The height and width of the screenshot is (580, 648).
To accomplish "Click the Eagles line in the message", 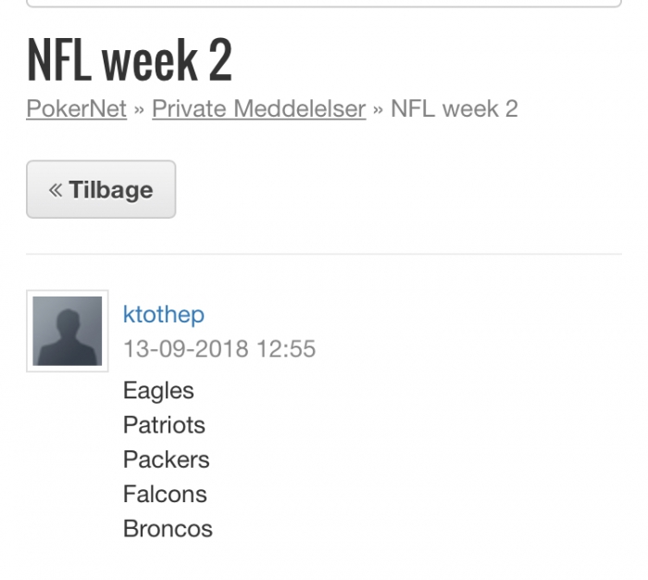I will pos(158,391).
